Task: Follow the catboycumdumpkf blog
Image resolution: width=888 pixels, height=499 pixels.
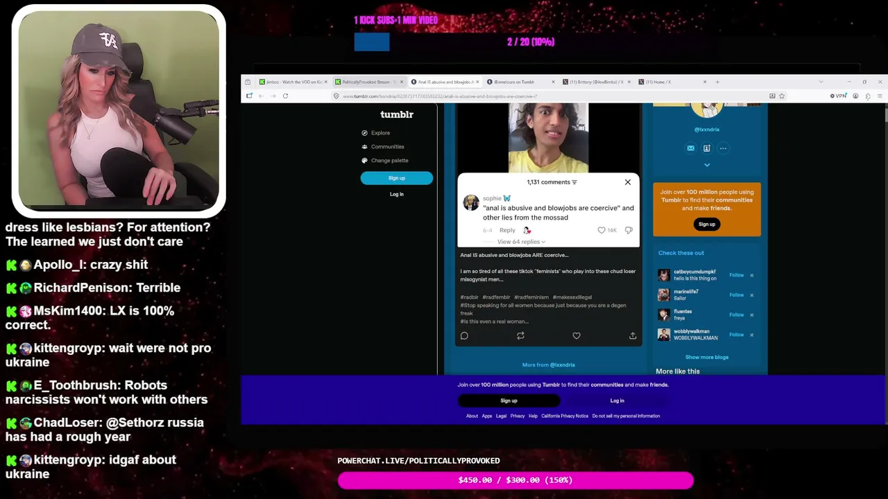Action: point(736,275)
